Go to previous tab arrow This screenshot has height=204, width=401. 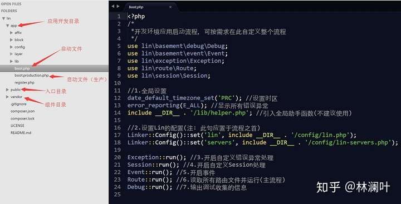click(x=113, y=6)
